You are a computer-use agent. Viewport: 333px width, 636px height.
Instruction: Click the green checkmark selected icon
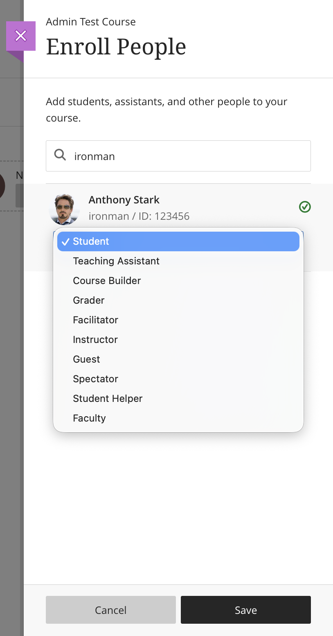point(305,207)
